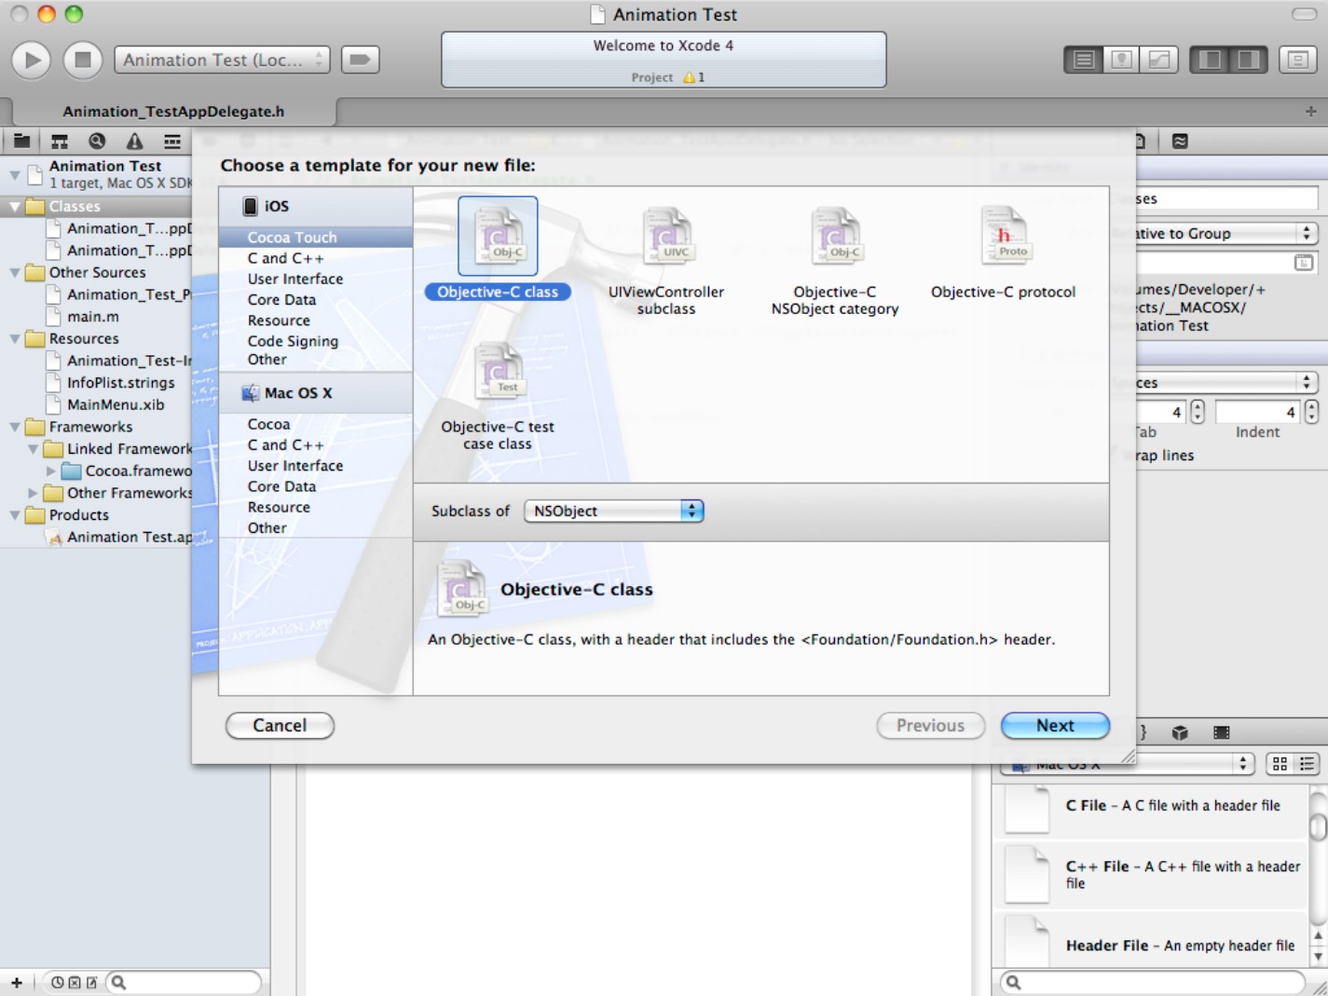The width and height of the screenshot is (1328, 996).
Task: Open the Organizer window
Action: point(1297,60)
